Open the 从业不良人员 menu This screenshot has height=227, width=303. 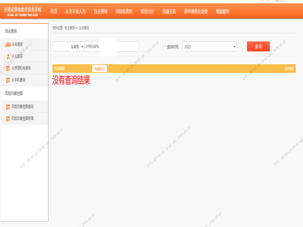75,11
